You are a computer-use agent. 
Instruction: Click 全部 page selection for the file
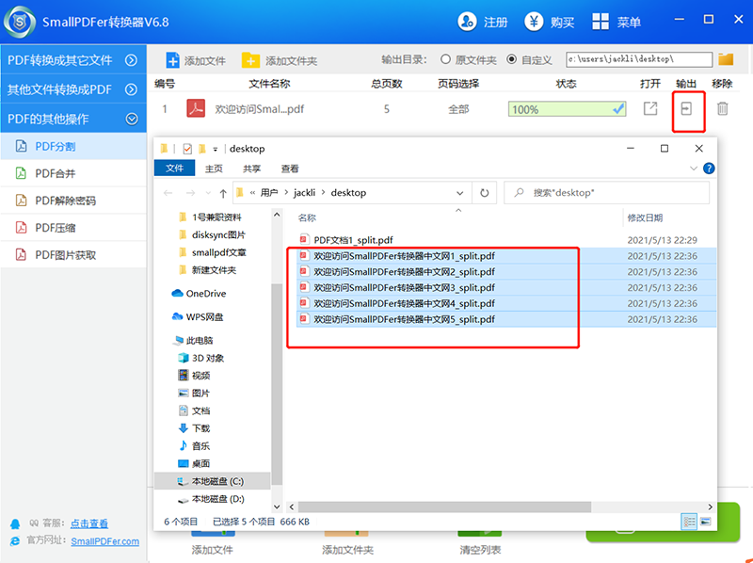458,109
